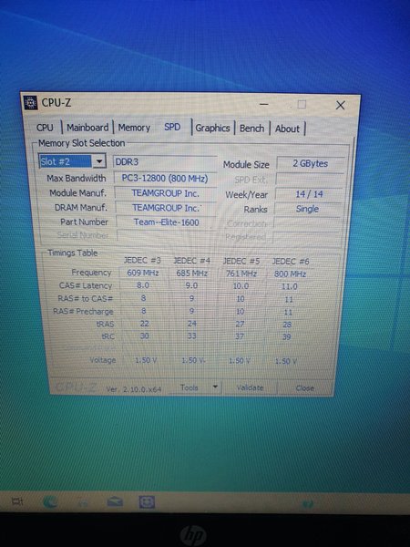The height and width of the screenshot is (547, 410).
Task: Click the CPU-Z logo icon in title bar
Action: tap(30, 102)
